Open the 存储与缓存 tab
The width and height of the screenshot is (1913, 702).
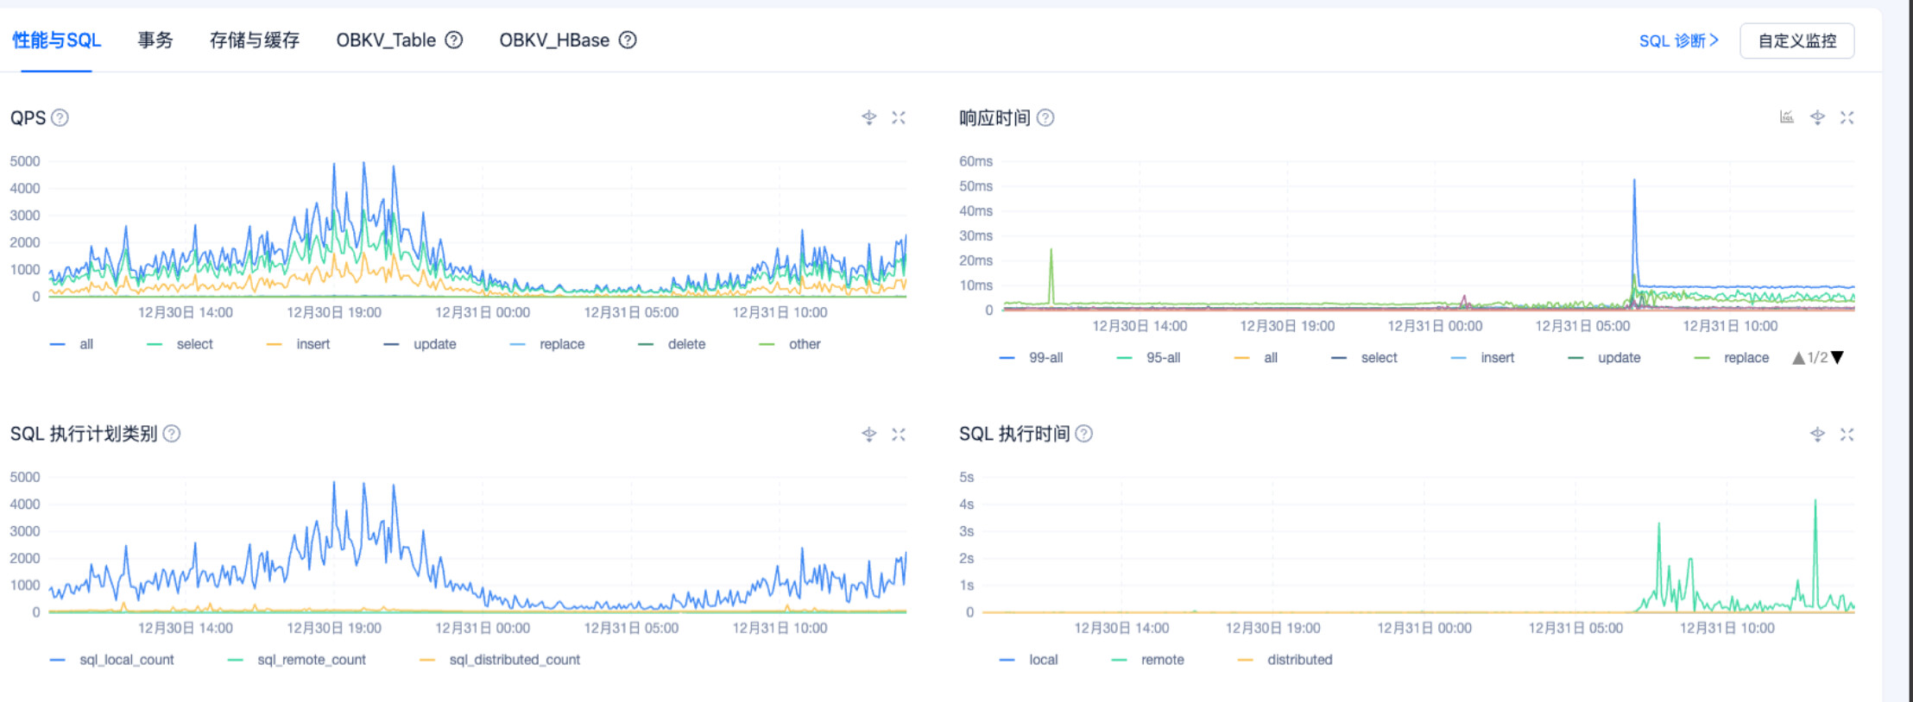pyautogui.click(x=255, y=41)
